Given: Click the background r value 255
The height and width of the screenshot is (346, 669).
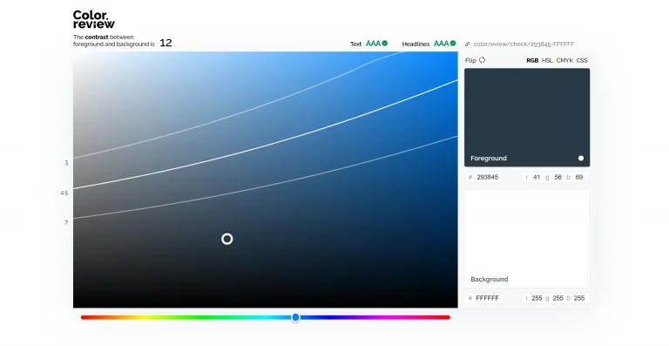Looking at the screenshot, I should click(x=537, y=298).
